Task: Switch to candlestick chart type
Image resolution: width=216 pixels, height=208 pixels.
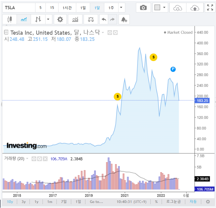Action: (10, 19)
